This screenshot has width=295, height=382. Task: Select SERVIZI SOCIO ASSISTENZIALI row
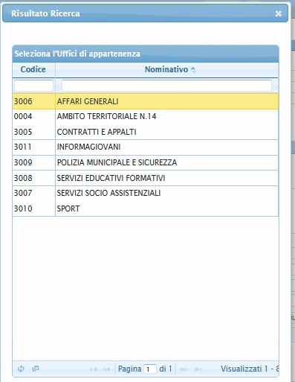[146, 193]
